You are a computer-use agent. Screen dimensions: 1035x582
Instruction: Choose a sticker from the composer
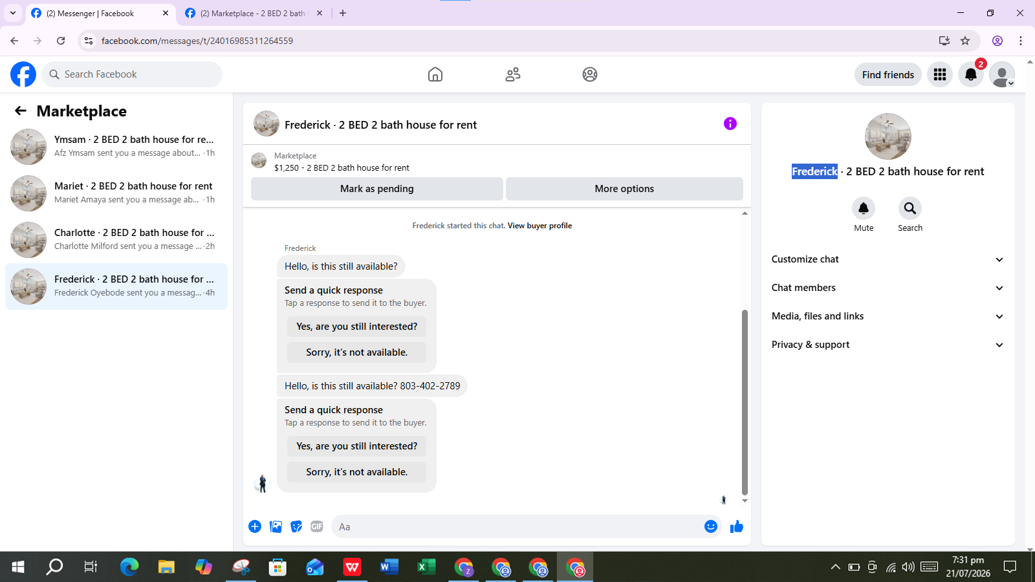coord(296,526)
